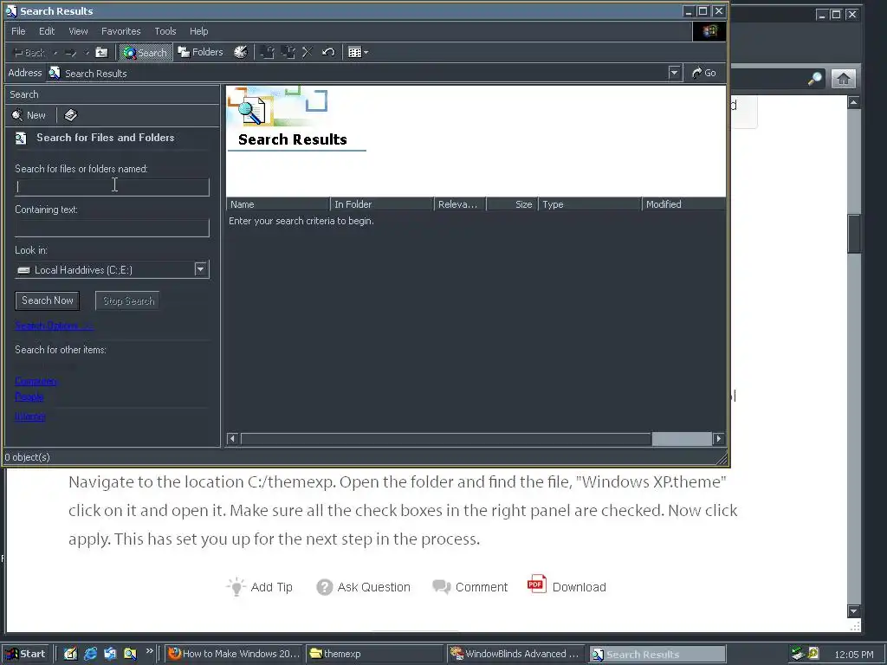This screenshot has width=887, height=665.
Task: Start a New search
Action: 29,115
